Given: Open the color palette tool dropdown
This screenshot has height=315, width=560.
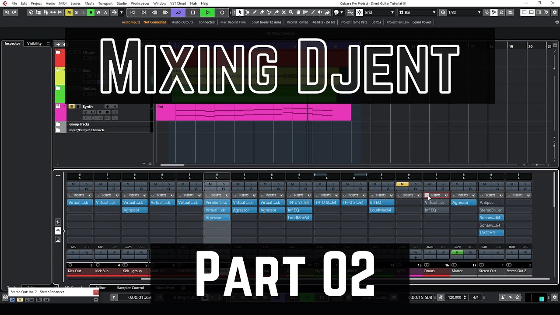Looking at the screenshot, I should (338, 12).
